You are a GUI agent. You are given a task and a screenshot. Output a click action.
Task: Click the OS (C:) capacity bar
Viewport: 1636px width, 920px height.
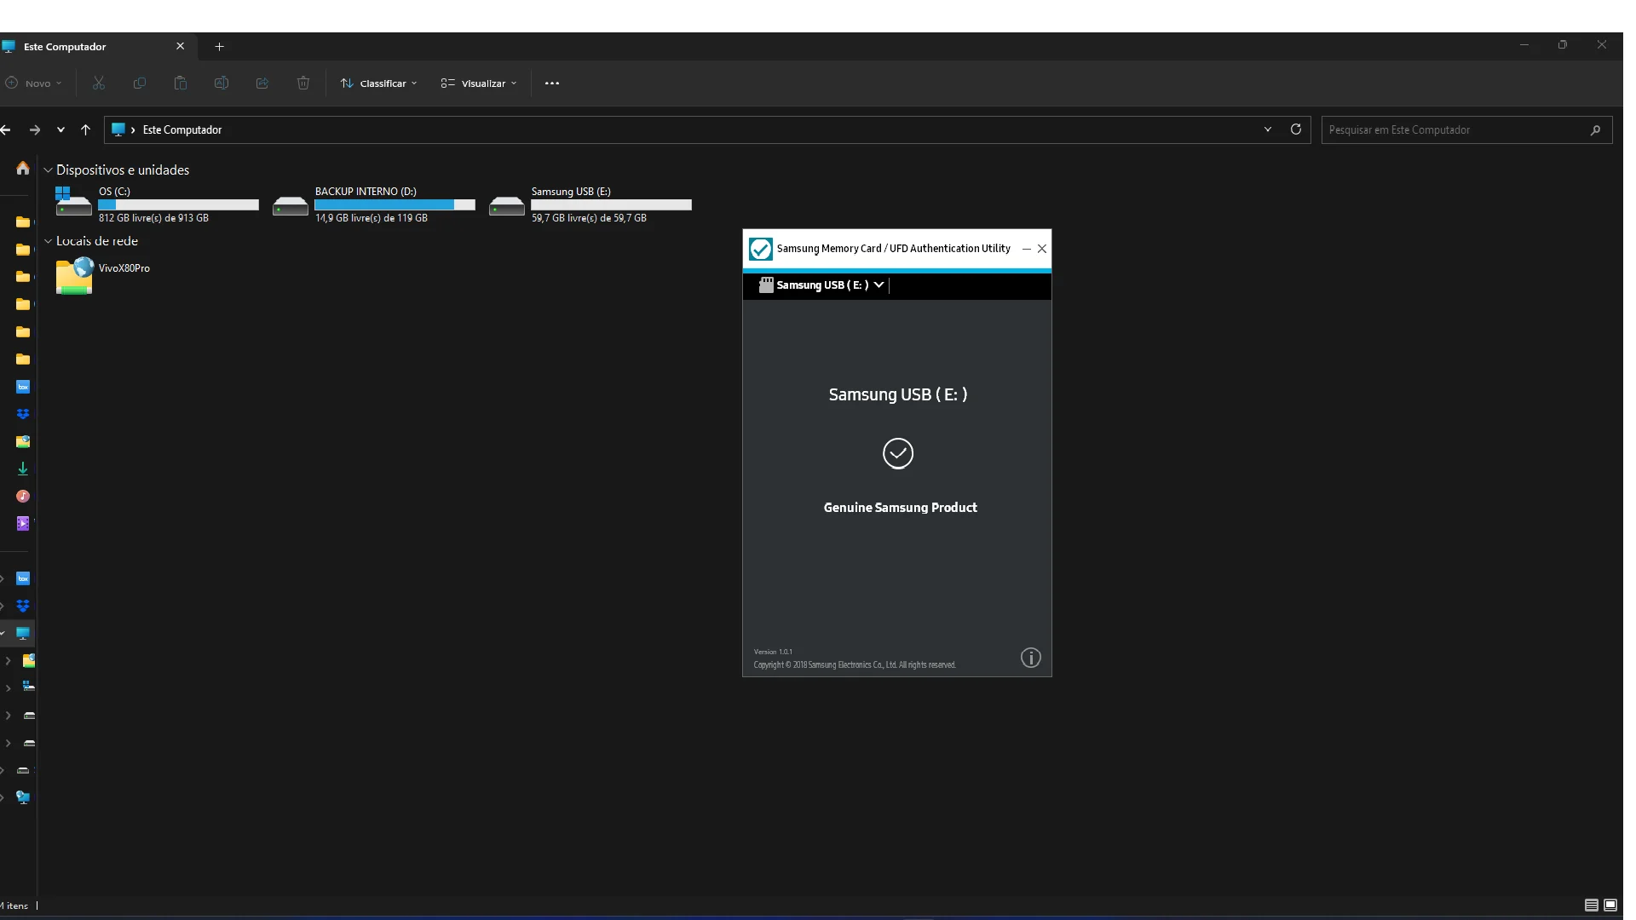[178, 205]
